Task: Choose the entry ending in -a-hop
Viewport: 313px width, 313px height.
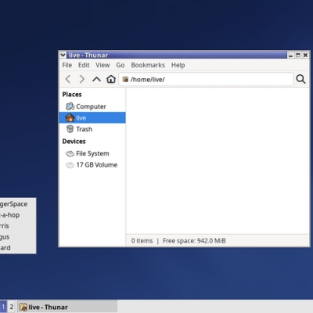Action: tap(9, 215)
